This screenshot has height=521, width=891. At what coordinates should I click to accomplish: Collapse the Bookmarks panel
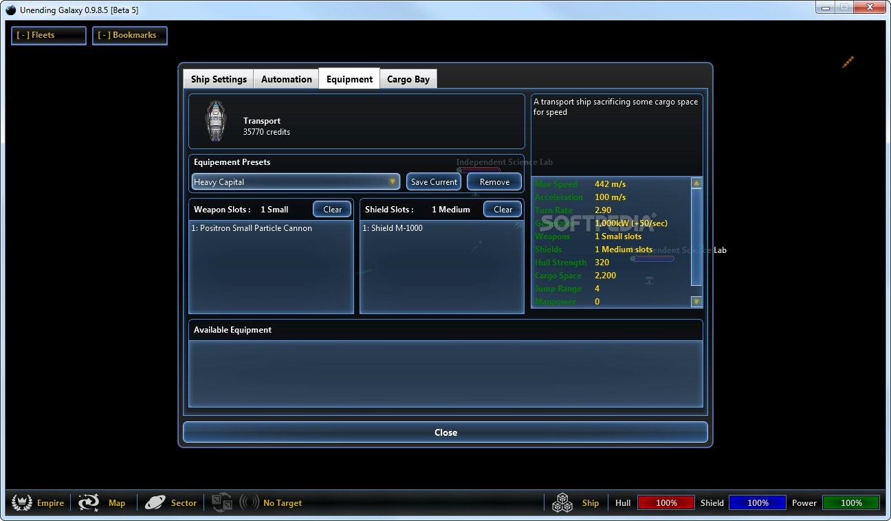(129, 35)
